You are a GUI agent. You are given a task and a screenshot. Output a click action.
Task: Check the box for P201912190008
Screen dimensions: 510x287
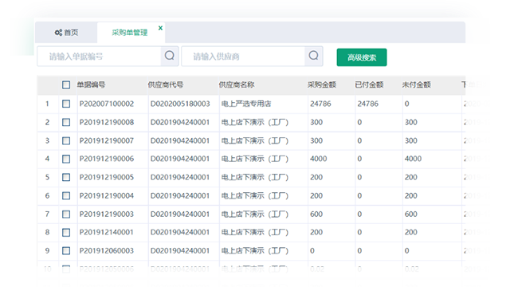click(66, 122)
